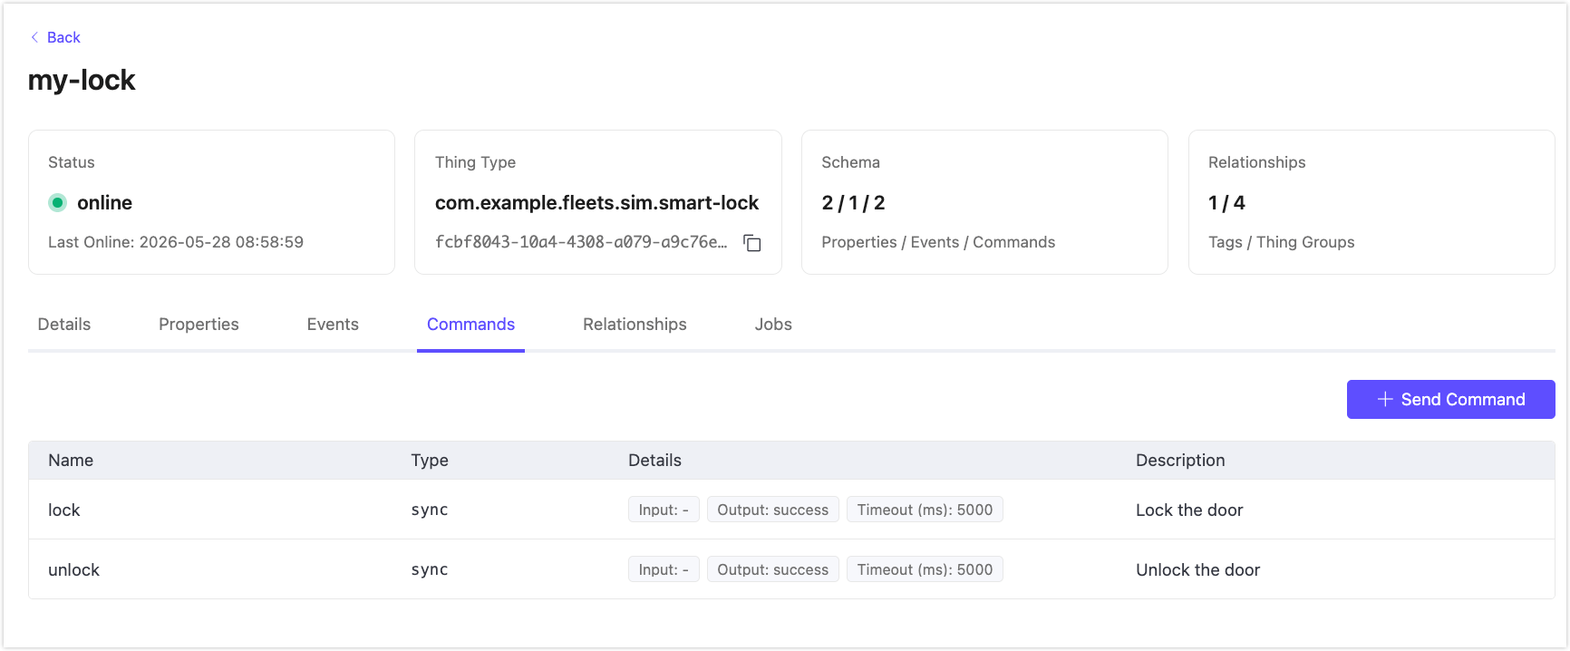Click the schema count '2 / 1 / 2'
This screenshot has width=1570, height=651.
click(853, 203)
